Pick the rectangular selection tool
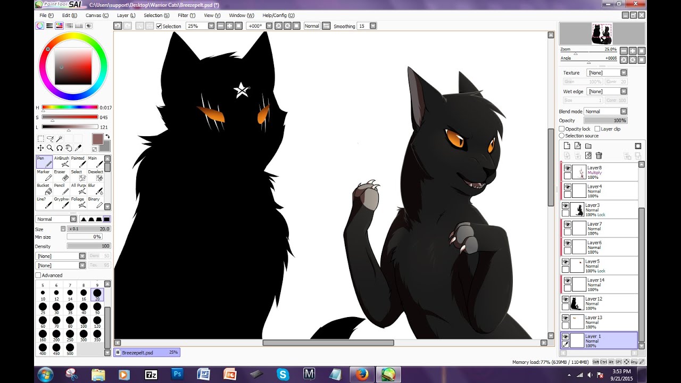This screenshot has height=383, width=681. [40, 138]
